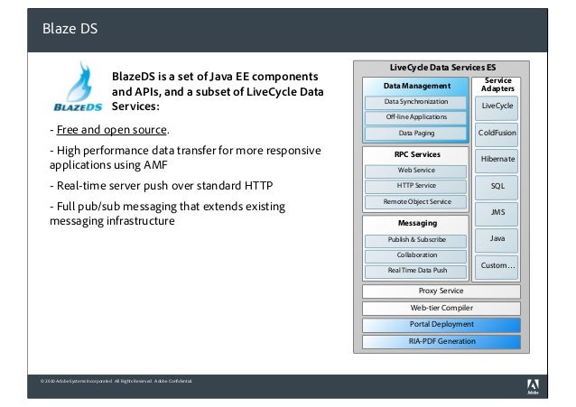Select the RIA-PDF Generation bar

pos(441,342)
